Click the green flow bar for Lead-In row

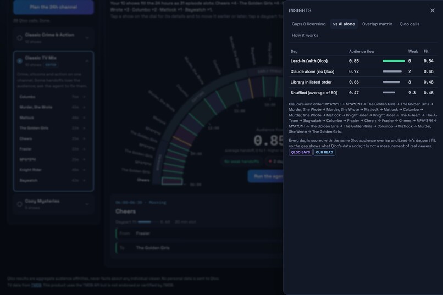tap(394, 61)
